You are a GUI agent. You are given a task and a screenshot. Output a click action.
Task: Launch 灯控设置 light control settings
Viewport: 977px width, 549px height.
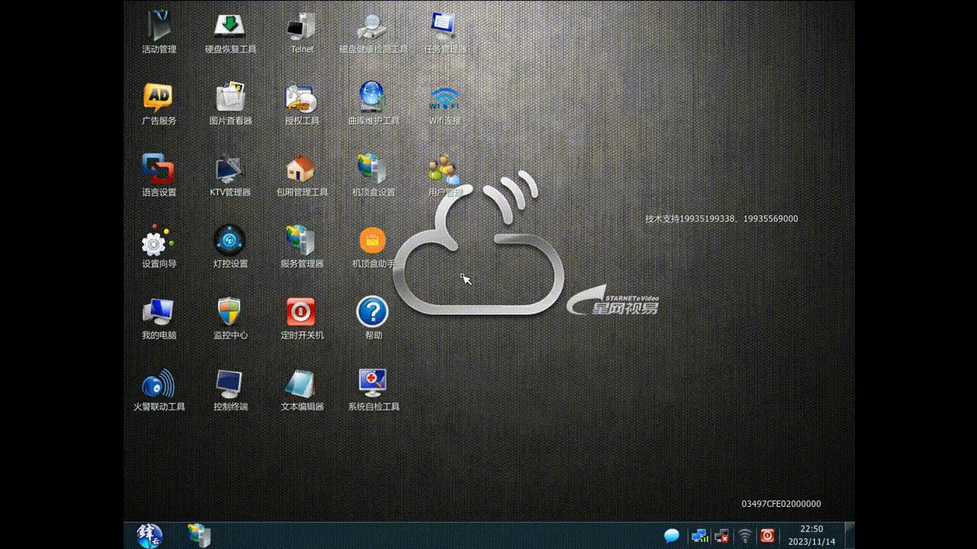click(230, 242)
